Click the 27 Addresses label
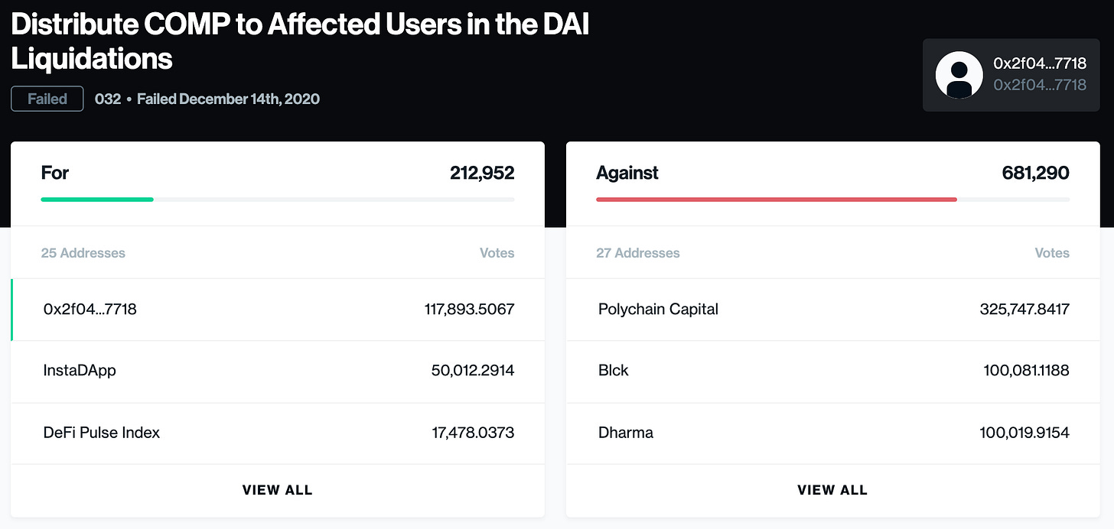 pos(637,253)
